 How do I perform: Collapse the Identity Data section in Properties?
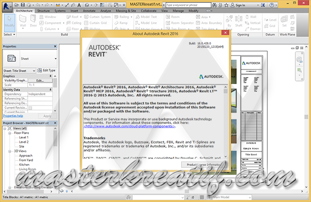50,89
